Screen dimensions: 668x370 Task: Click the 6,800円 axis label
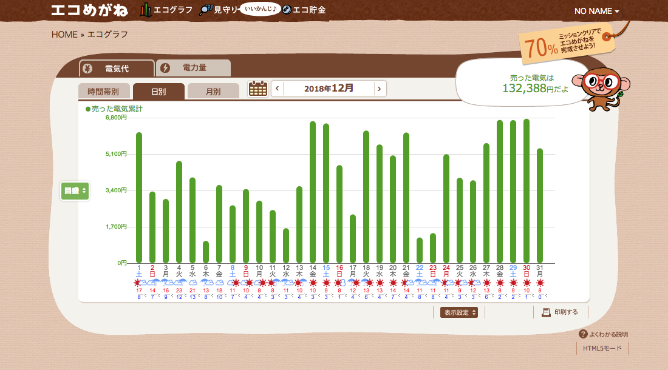(116, 118)
